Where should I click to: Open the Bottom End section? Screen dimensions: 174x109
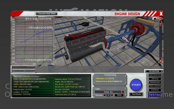pos(155,75)
